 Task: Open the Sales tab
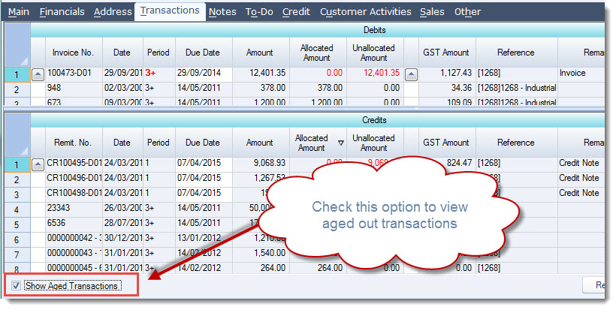[x=432, y=12]
